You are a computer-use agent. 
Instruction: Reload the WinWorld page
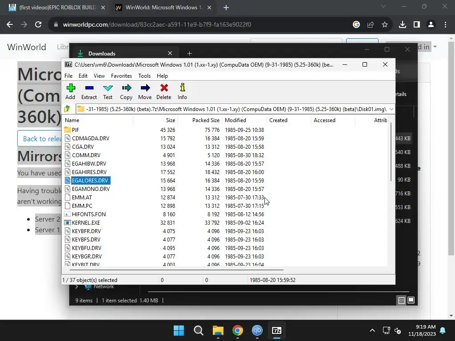[x=38, y=25]
